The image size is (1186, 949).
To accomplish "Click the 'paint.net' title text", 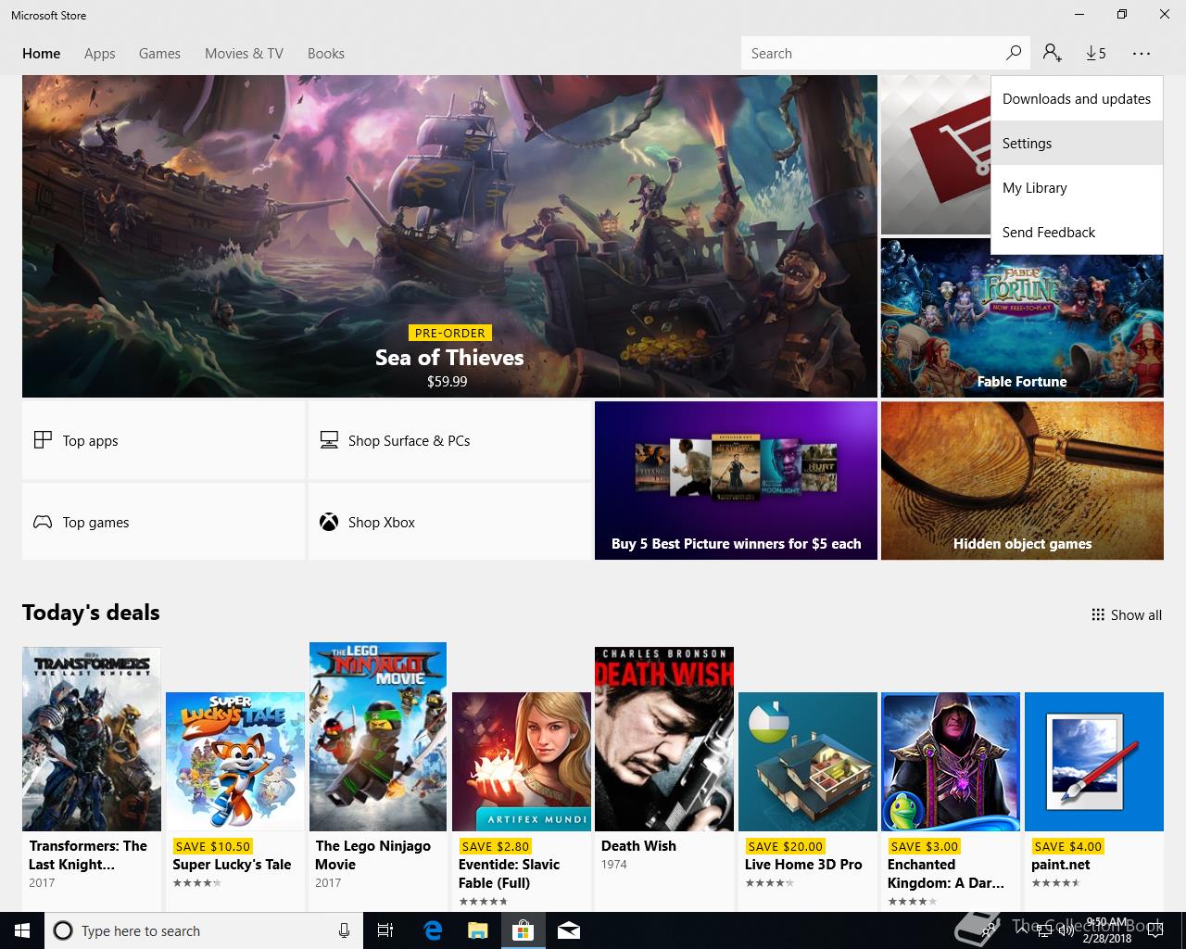I will [x=1061, y=864].
